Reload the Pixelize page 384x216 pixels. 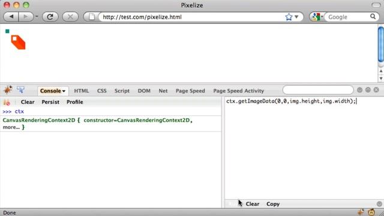click(x=50, y=17)
